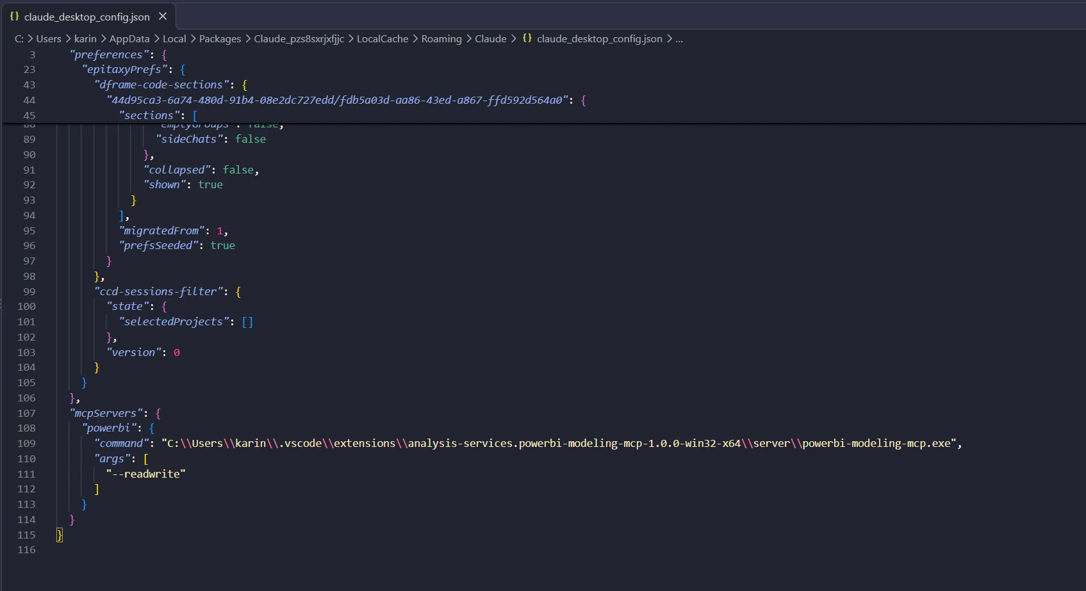Jump to sticky scroll line "dframe-code-sections"
The width and height of the screenshot is (1086, 591).
(161, 85)
